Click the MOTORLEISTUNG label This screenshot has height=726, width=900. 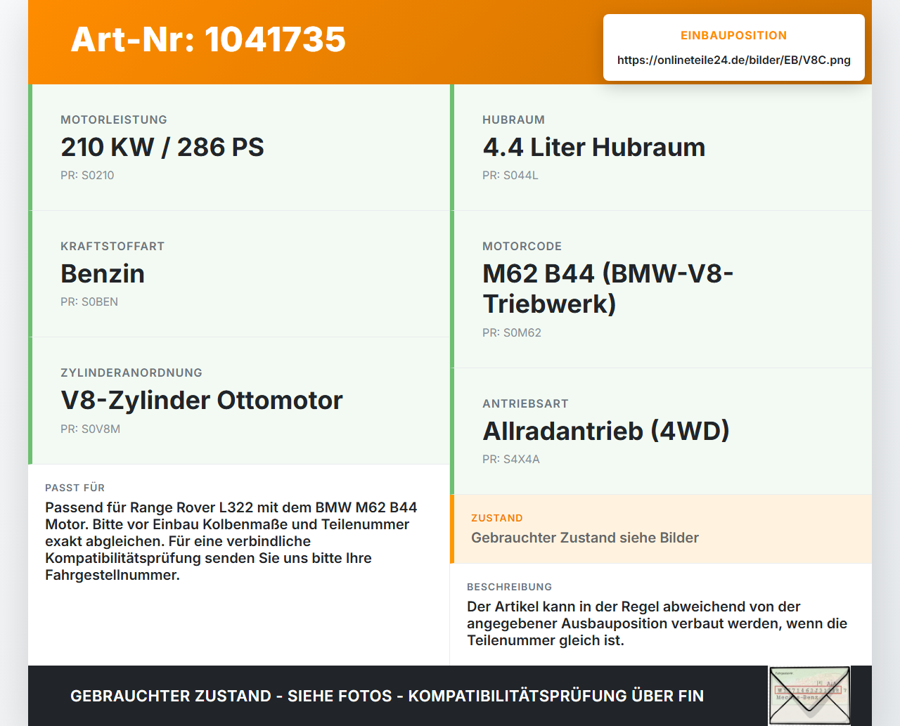114,120
